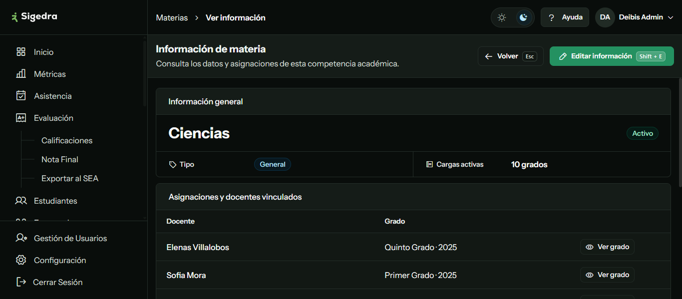Click Quinto Grado · 2025 cell
The width and height of the screenshot is (682, 299).
click(x=421, y=247)
